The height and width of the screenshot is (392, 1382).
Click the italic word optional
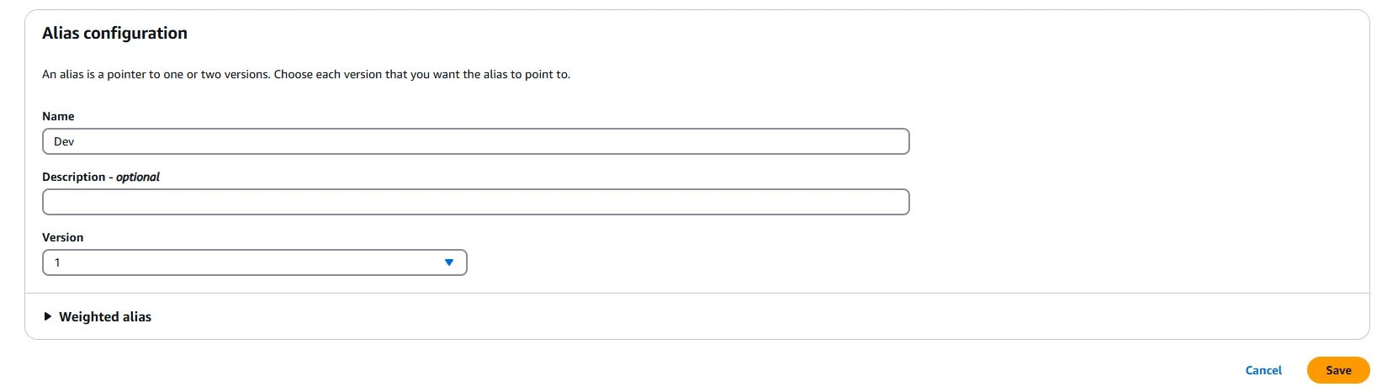click(x=138, y=177)
